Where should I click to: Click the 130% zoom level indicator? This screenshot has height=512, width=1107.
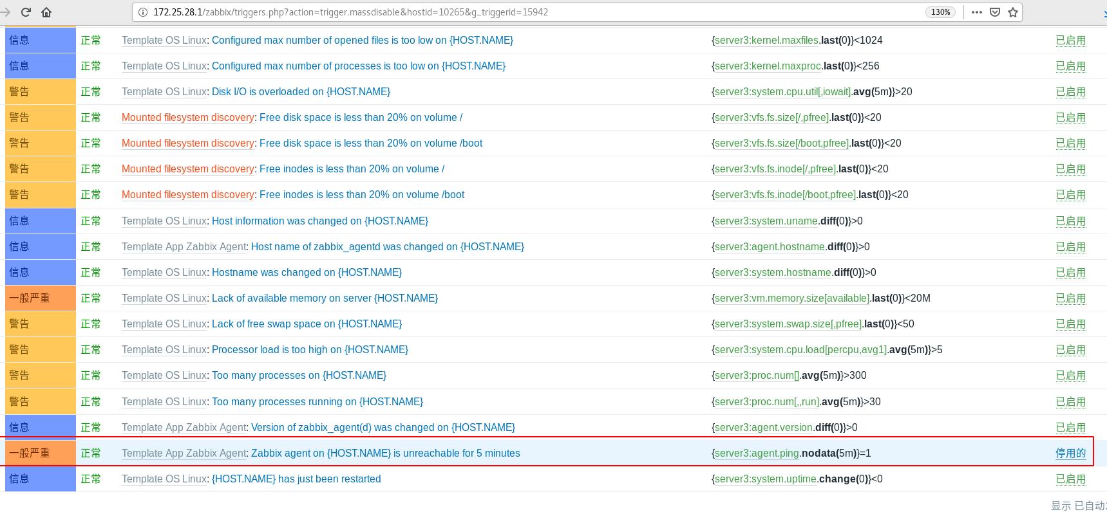click(x=940, y=12)
